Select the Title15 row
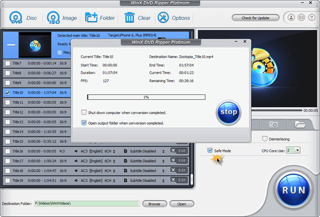320x217 pixels. pyautogui.click(x=37, y=141)
